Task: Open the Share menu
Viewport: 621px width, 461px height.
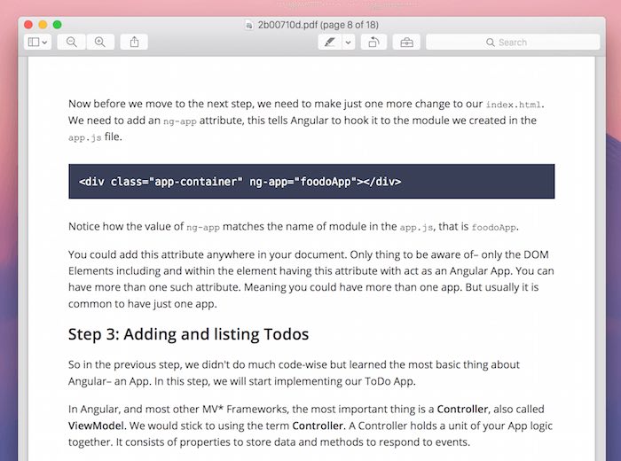Action: [134, 42]
